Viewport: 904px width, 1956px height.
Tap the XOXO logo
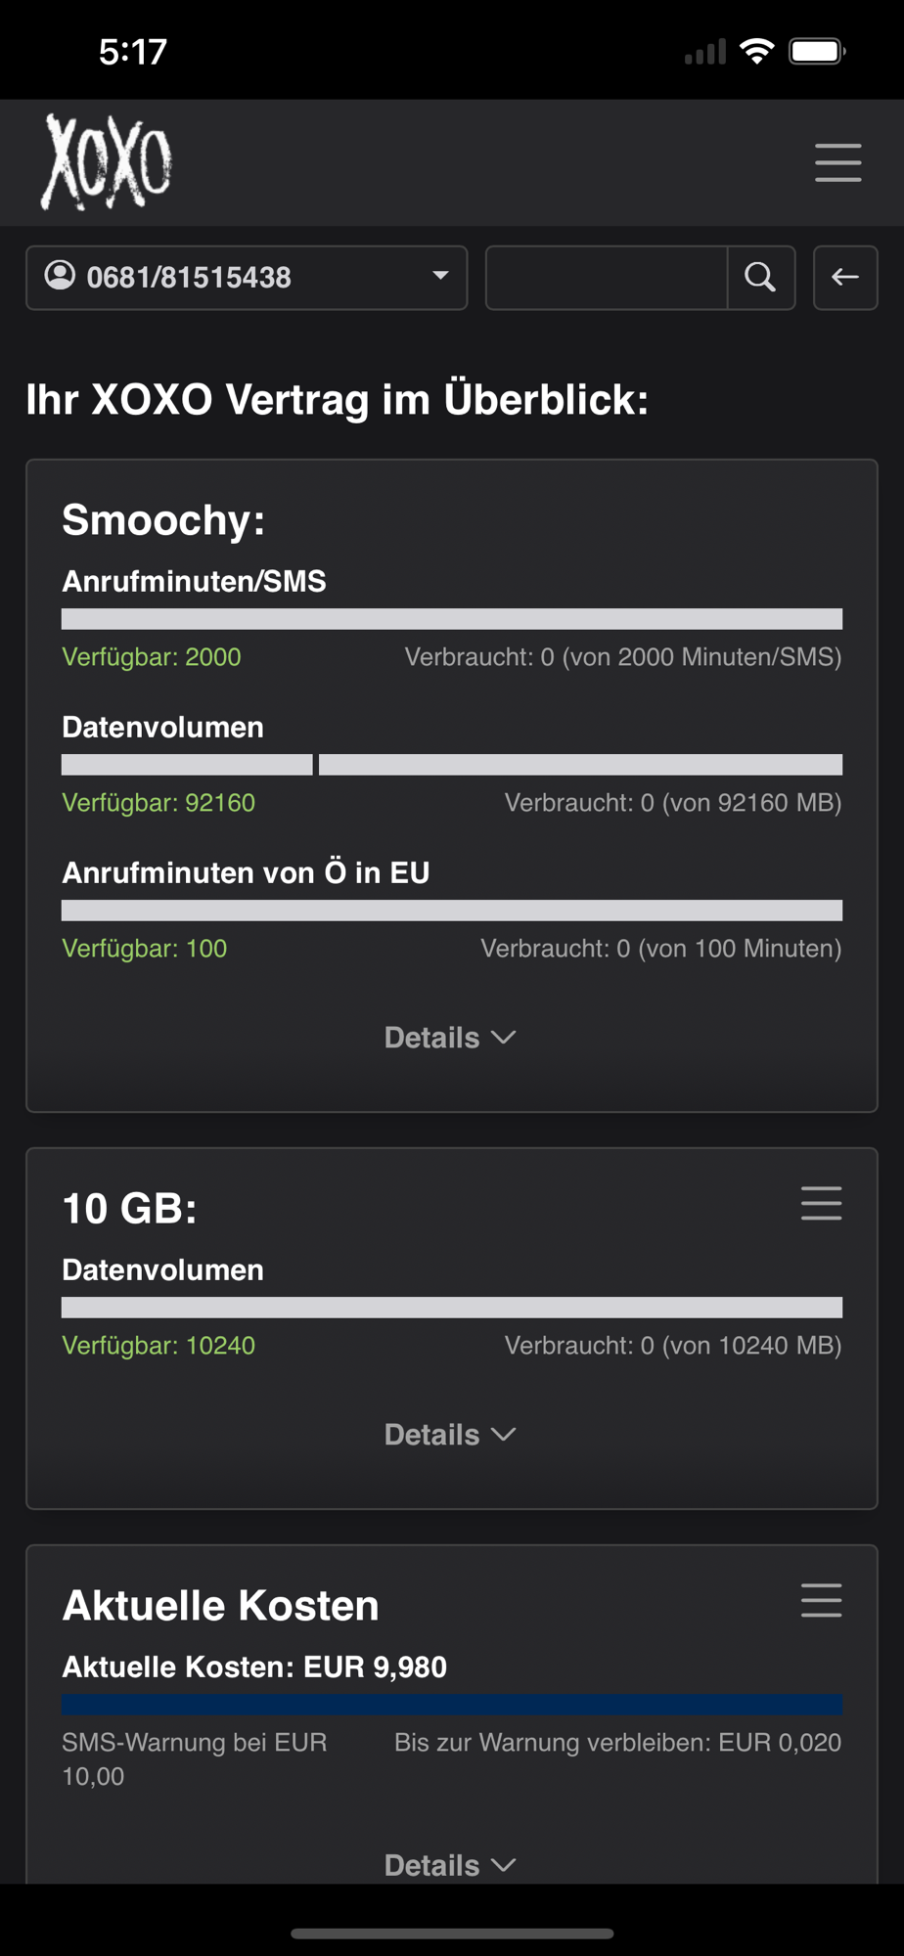point(106,161)
